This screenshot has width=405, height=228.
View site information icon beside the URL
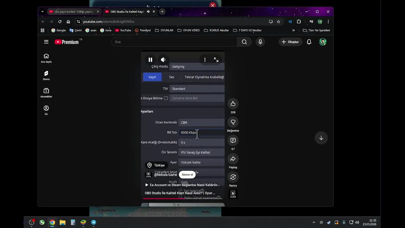point(78,22)
